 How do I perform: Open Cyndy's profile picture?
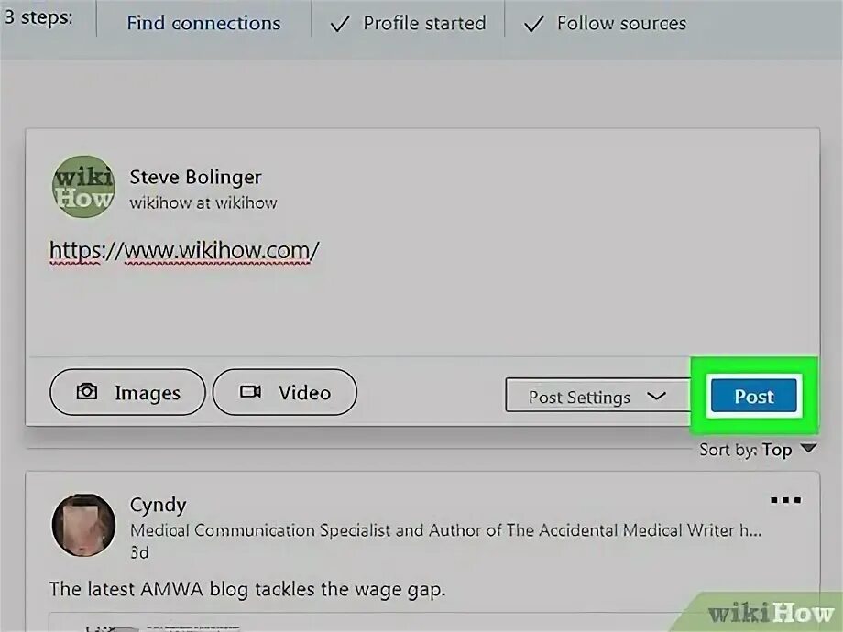[83, 525]
